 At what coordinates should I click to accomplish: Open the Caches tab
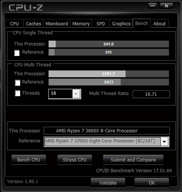(34, 24)
